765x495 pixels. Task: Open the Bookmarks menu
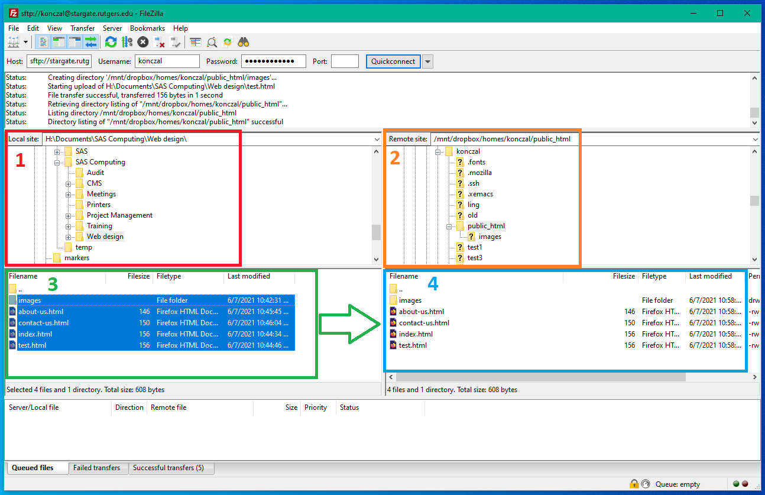coord(147,28)
